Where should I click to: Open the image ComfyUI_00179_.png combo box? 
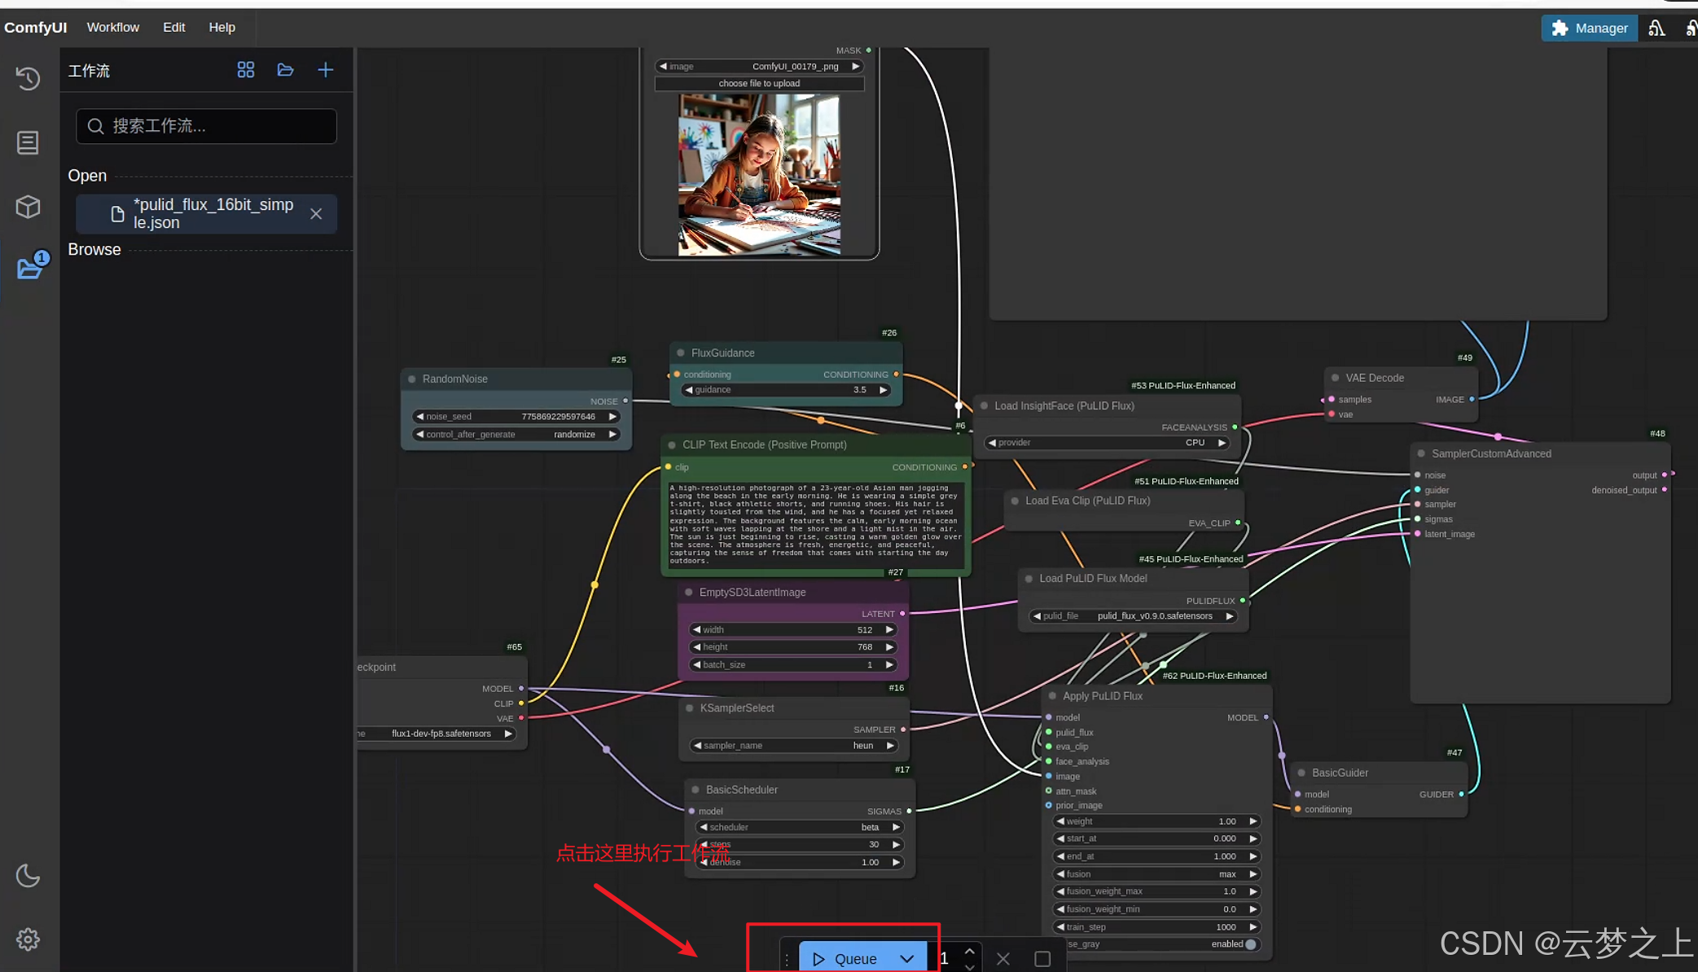tap(759, 67)
